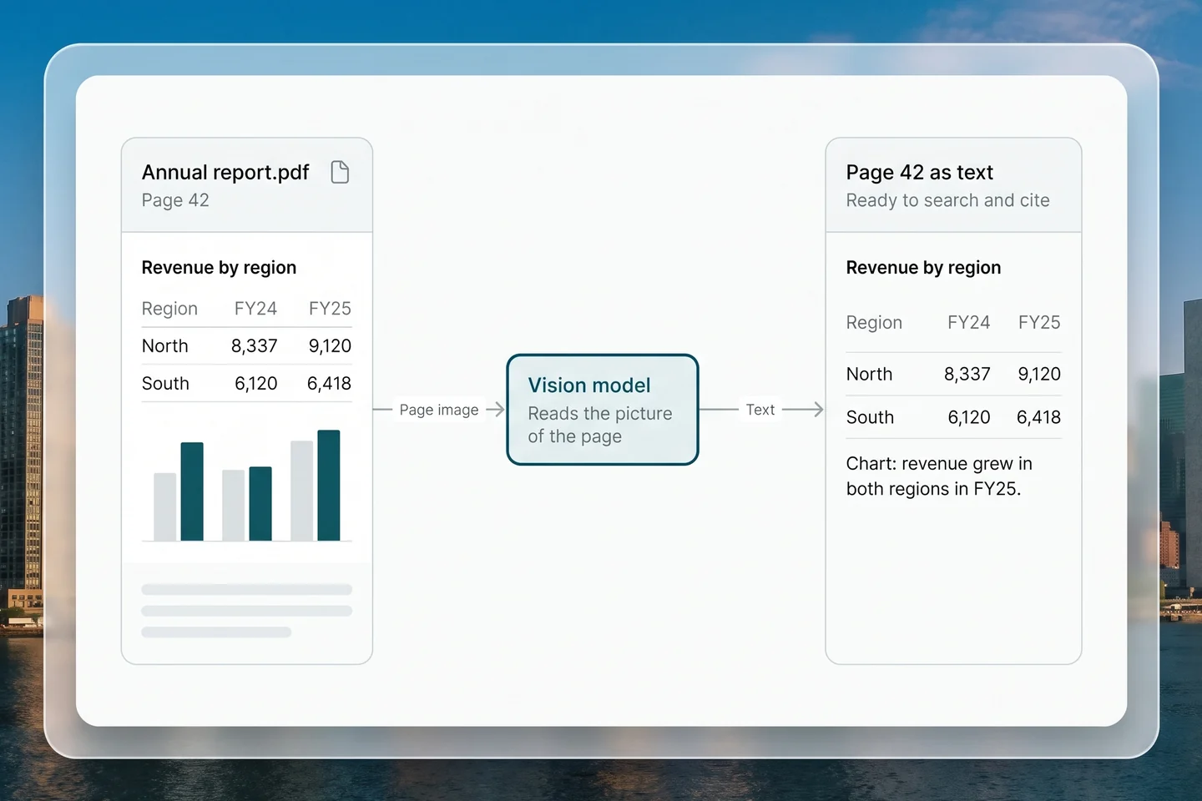Click 'Revenue by region' heading in Page 42 as text card
Image resolution: width=1202 pixels, height=801 pixels.
point(923,268)
